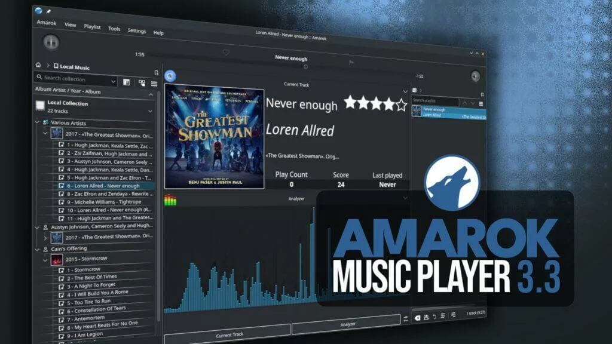Click the volume knob to mute audio
Image resolution: width=612 pixels, height=344 pixels.
(475, 76)
